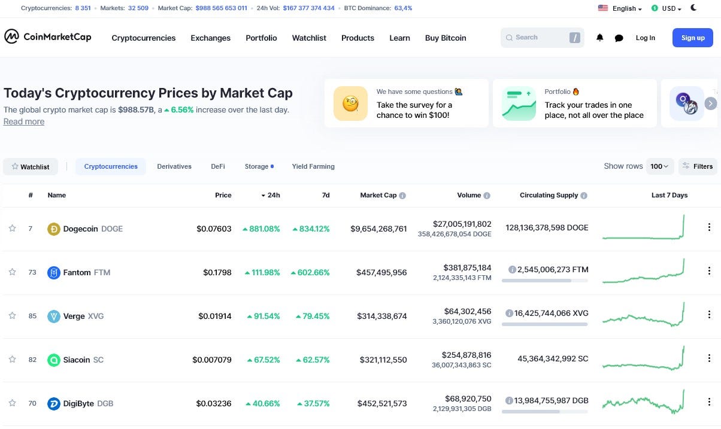Viewport: 721px width, 429px height.
Task: Toggle dark mode moon icon
Action: click(693, 8)
